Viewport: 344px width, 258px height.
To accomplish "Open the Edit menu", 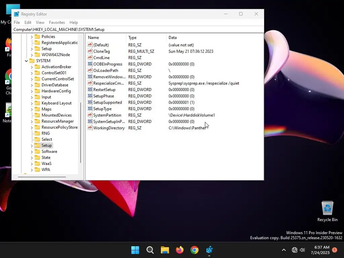I will [28, 23].
